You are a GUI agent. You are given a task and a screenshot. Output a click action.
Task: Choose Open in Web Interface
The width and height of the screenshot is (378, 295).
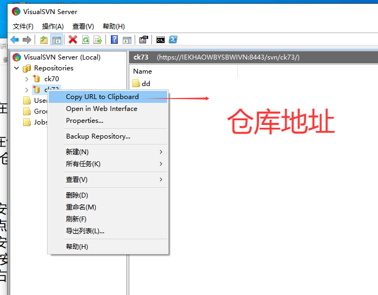[108, 109]
